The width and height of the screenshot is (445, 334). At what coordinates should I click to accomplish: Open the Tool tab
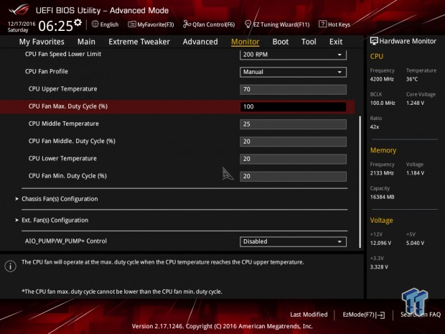click(x=309, y=42)
